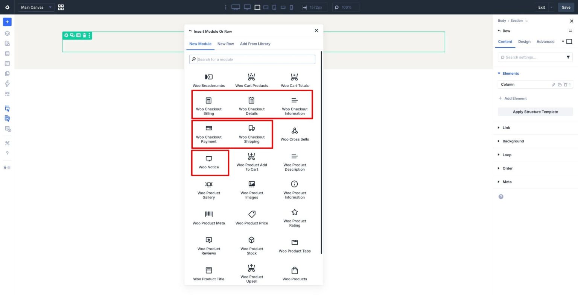Viewport: 578px width, 295px height.
Task: Insert the Woo Checkout Payment module
Action: tap(209, 134)
